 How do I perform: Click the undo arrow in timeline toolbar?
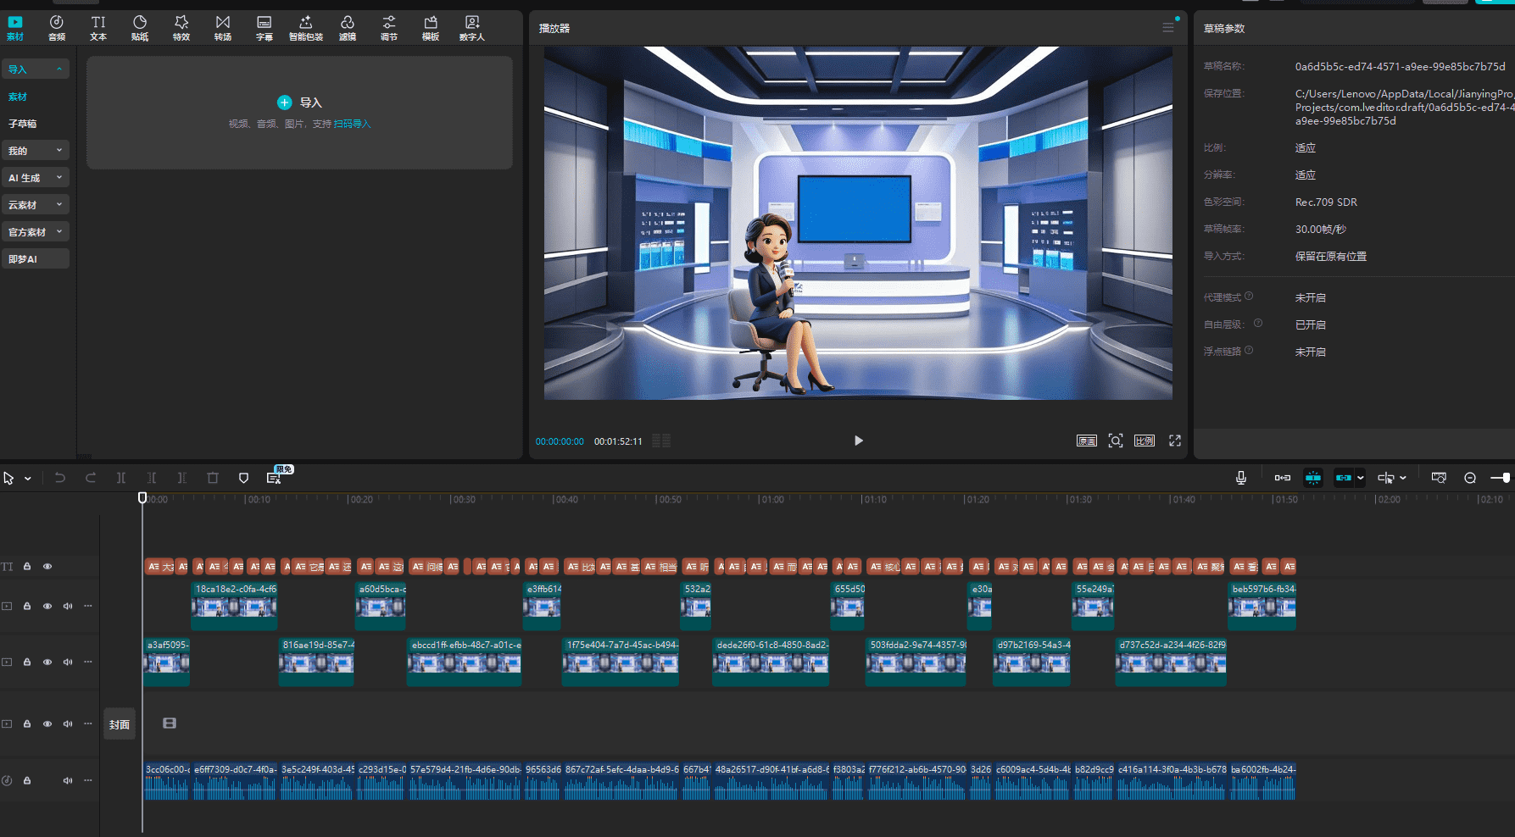click(x=60, y=478)
